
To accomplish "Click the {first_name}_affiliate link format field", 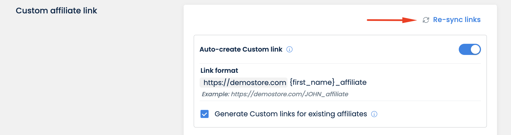I will (x=328, y=82).
